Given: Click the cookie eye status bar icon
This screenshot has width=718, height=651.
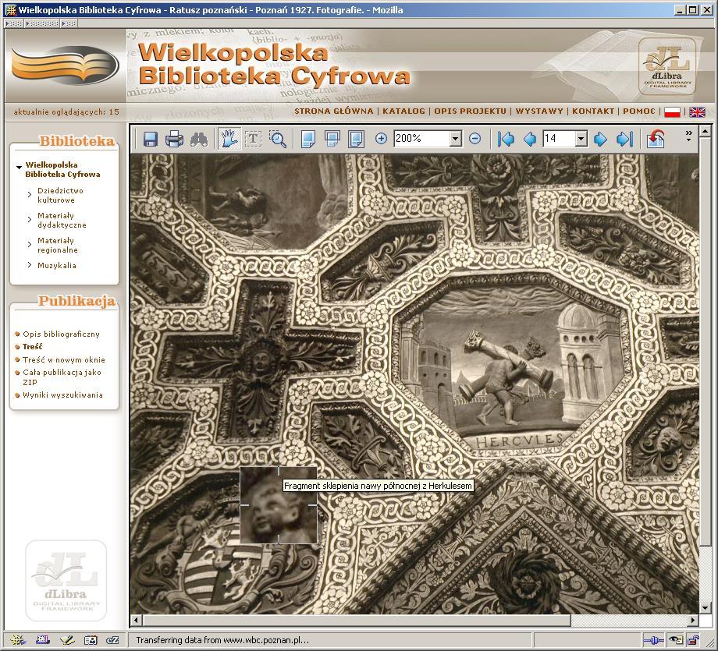Looking at the screenshot, I should click(x=675, y=640).
